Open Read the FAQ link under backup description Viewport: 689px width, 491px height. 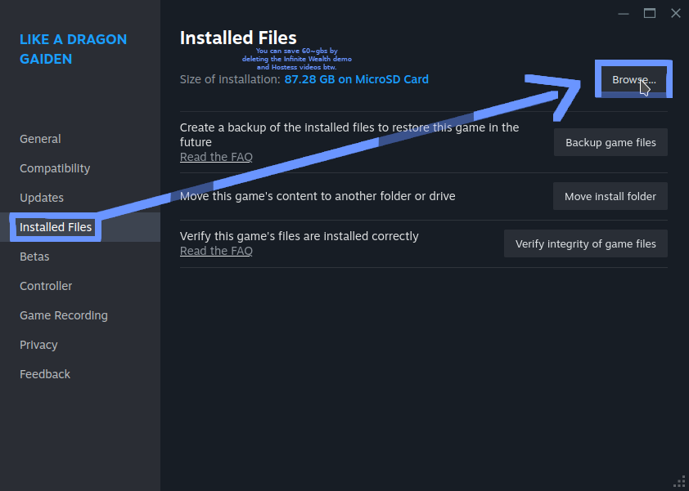coord(216,157)
